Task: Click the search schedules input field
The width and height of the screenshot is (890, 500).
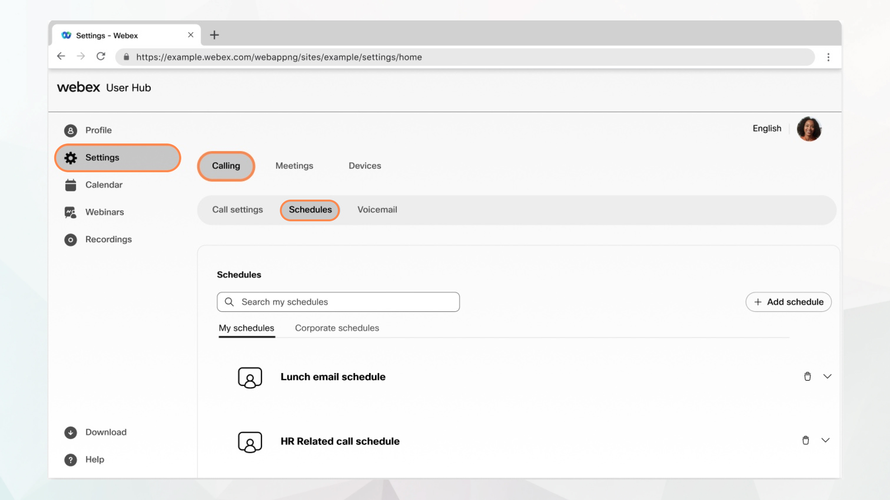Action: [x=338, y=301]
